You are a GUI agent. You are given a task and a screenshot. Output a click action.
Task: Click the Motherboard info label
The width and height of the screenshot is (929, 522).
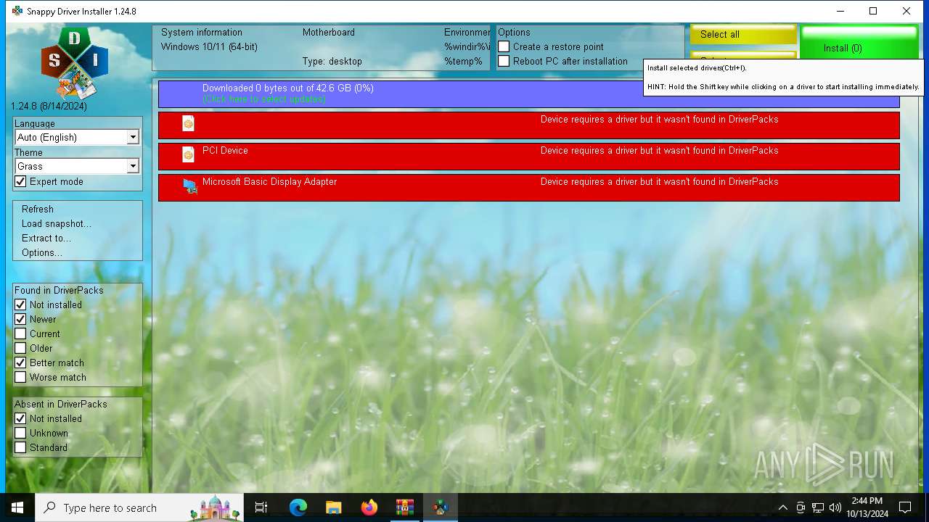point(329,33)
